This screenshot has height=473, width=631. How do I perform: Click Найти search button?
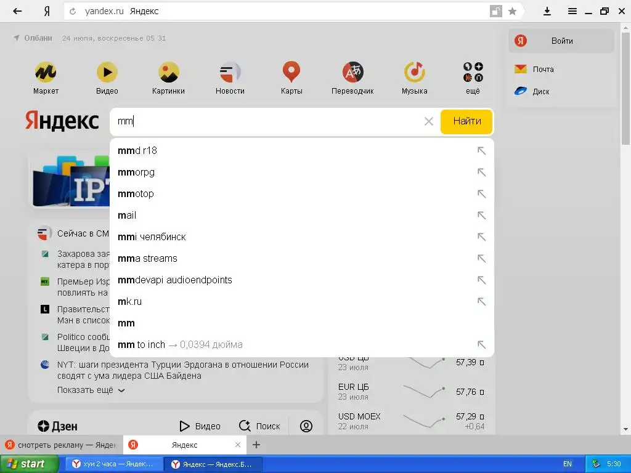(466, 121)
